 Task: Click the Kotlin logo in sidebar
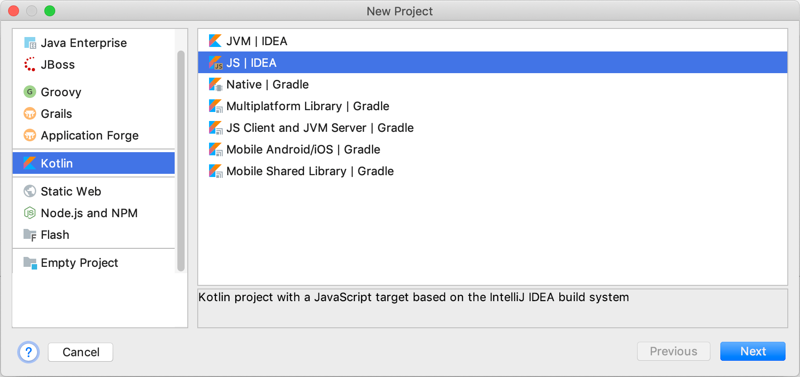(x=30, y=163)
